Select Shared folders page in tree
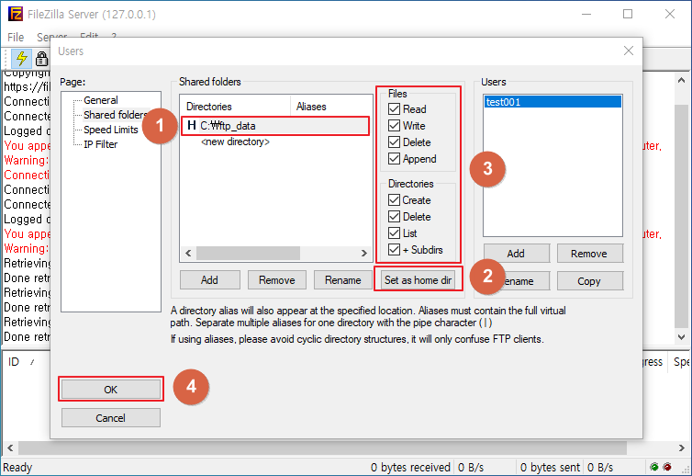This screenshot has width=692, height=476. pos(115,115)
